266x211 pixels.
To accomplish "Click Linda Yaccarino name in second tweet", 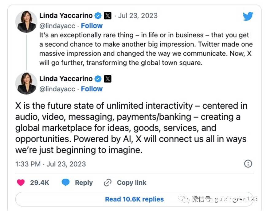I will point(66,79).
